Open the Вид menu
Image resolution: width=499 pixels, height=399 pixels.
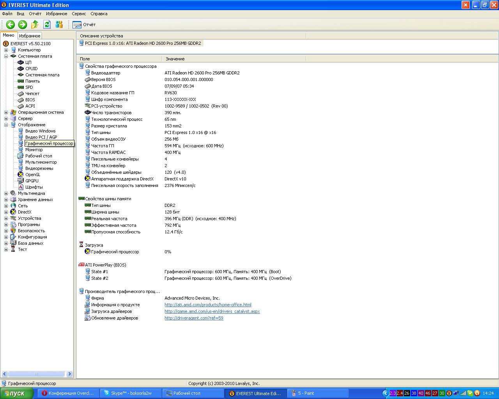[20, 14]
